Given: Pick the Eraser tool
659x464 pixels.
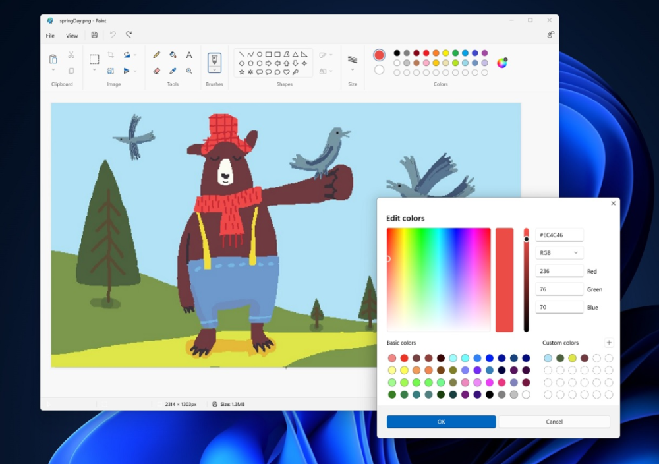Looking at the screenshot, I should tap(156, 71).
